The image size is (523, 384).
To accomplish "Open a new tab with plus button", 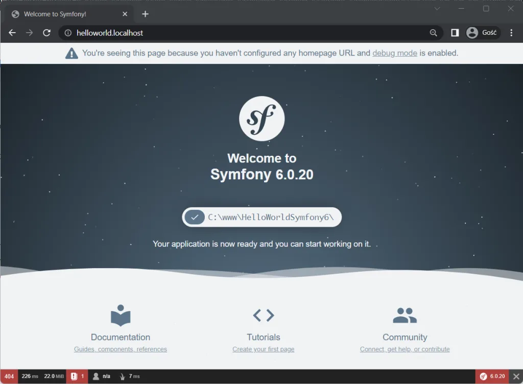I will pyautogui.click(x=145, y=14).
